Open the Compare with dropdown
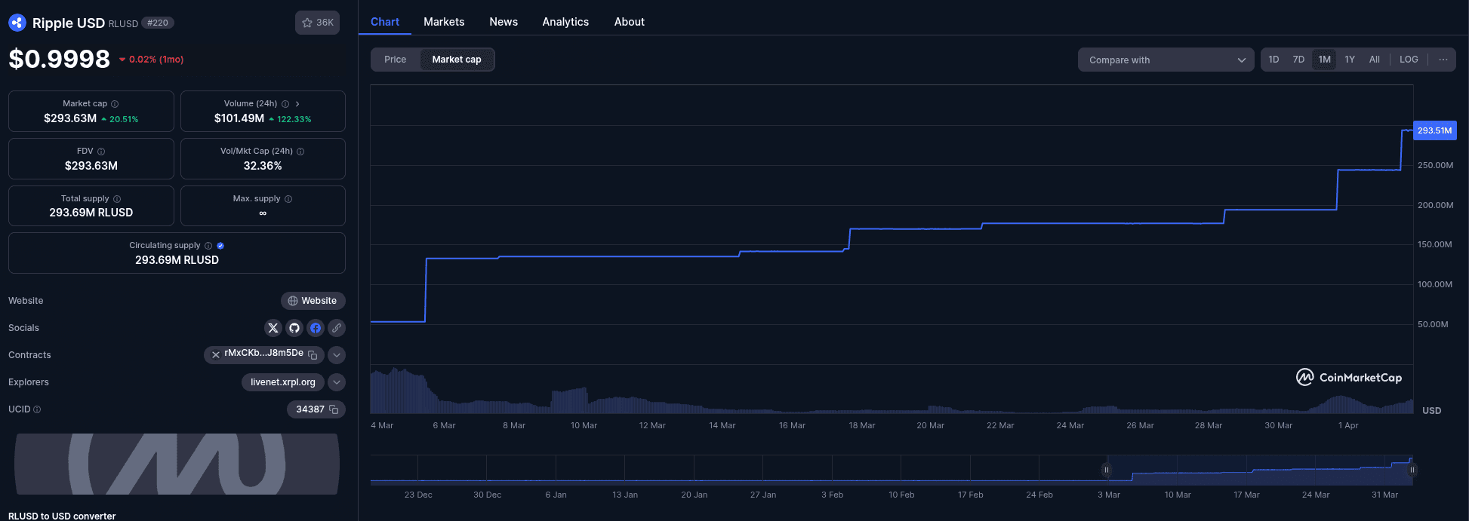This screenshot has width=1469, height=521. coord(1166,60)
